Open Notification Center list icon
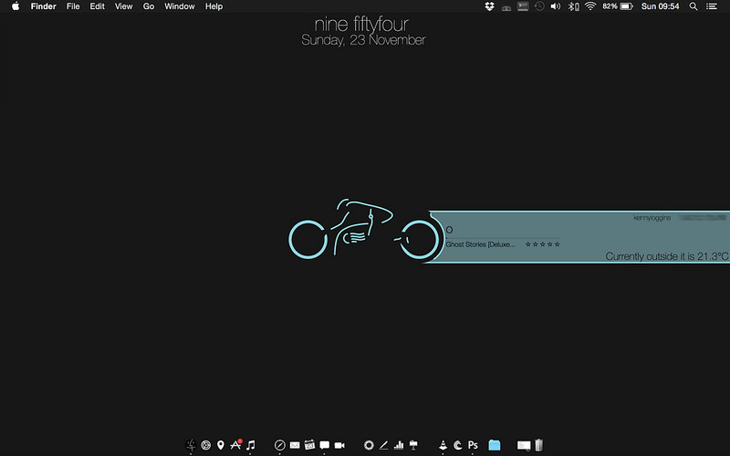The width and height of the screenshot is (730, 456). pyautogui.click(x=712, y=6)
